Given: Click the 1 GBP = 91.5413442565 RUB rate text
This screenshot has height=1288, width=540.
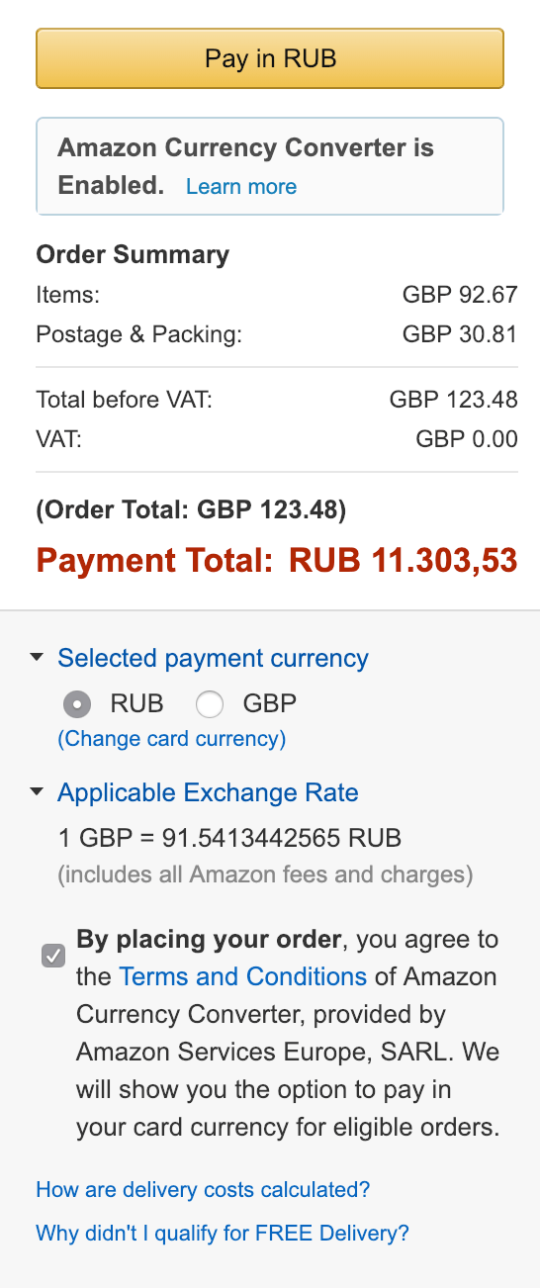Looking at the screenshot, I should coord(230,839).
